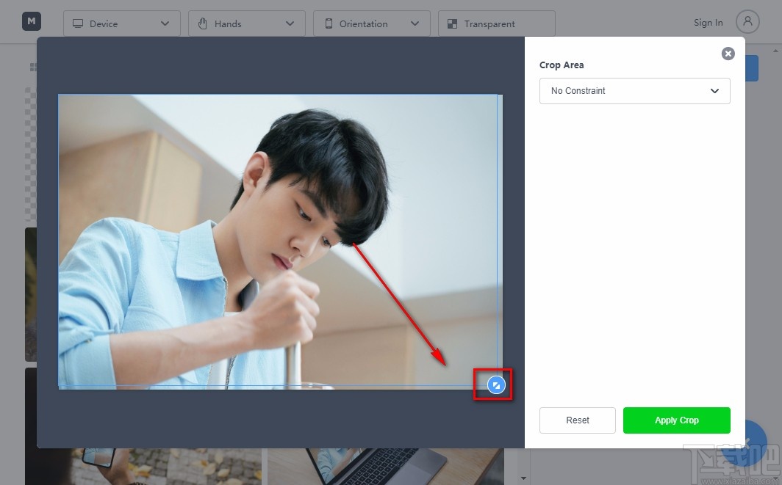
Task: Click the M app logo
Action: pos(30,21)
